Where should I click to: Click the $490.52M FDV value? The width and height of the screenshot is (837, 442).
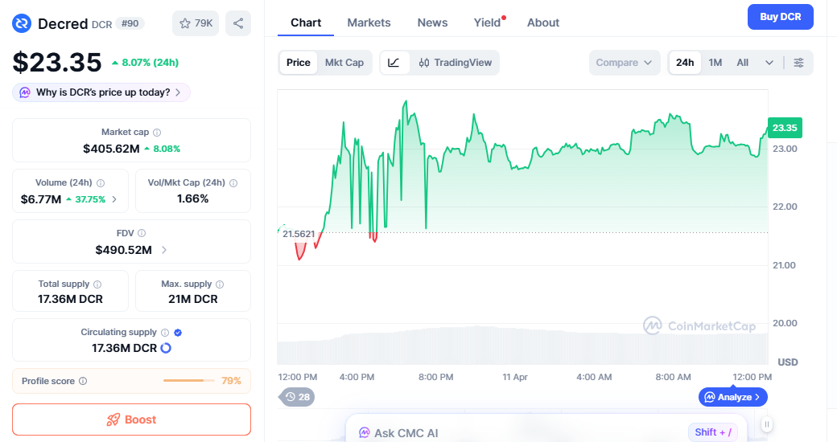[x=123, y=250]
